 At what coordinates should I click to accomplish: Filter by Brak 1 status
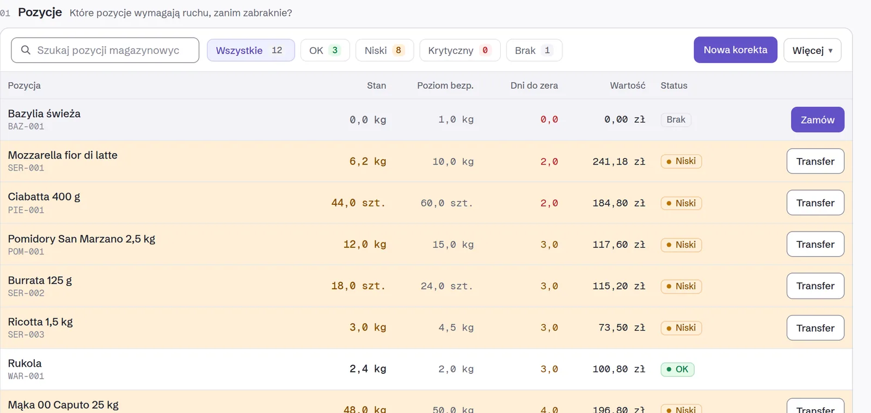pos(534,50)
